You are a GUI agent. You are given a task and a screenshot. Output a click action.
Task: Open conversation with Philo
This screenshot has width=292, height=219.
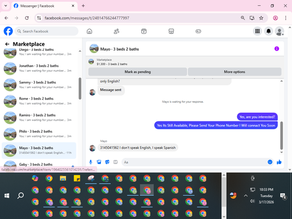coord(39,134)
